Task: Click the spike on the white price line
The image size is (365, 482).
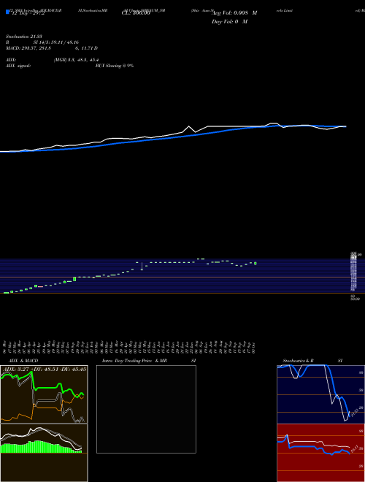Action: (x=189, y=126)
